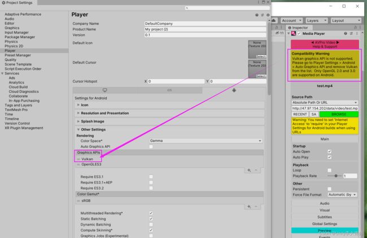The width and height of the screenshot is (367, 238).
Task: Toggle Auto Open checkbox in Media Player
Action: pyautogui.click(x=329, y=152)
